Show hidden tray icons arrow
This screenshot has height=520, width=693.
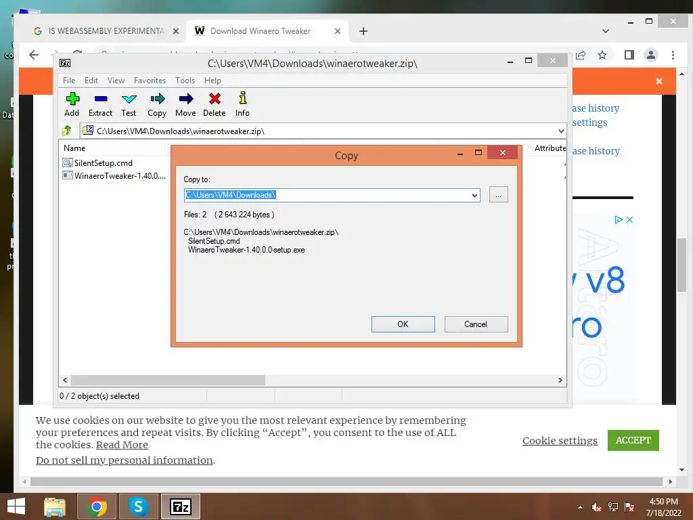[x=580, y=507]
